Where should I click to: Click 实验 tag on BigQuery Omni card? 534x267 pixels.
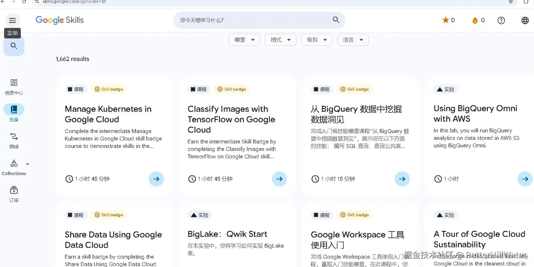[446, 89]
